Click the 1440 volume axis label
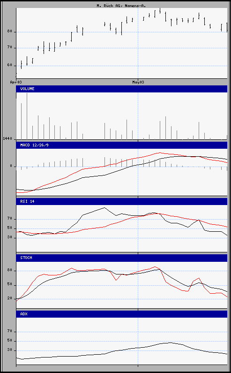This screenshot has width=231, height=373. point(7,139)
